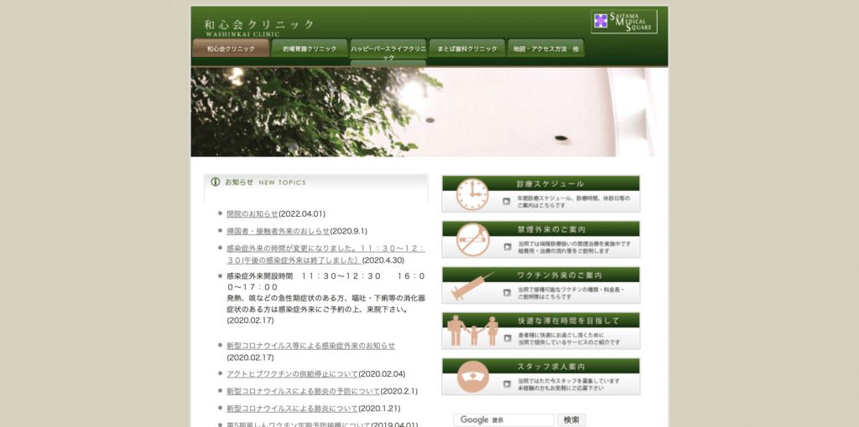Screen dimensions: 859x427
Task: Switch to the 的場胃腸クリニック tab
Action: tap(310, 49)
